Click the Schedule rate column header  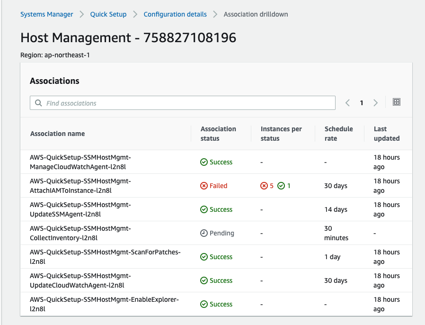pos(338,134)
